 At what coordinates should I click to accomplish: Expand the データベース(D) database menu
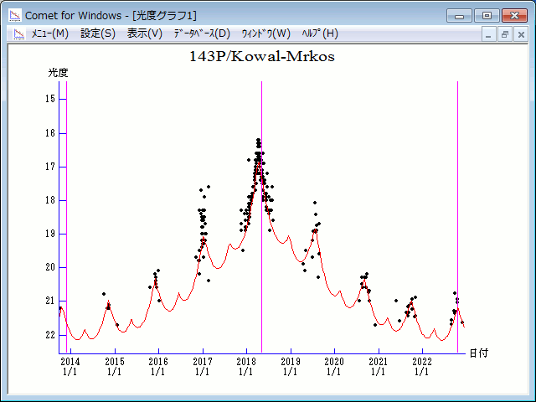tap(201, 33)
